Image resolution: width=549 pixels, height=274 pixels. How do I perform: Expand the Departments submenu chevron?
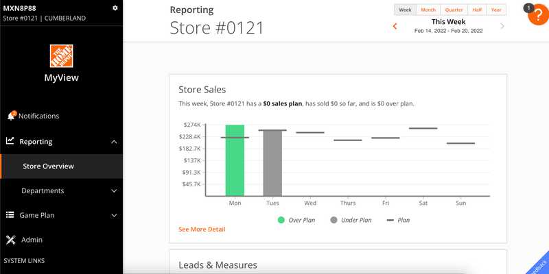pos(114,191)
